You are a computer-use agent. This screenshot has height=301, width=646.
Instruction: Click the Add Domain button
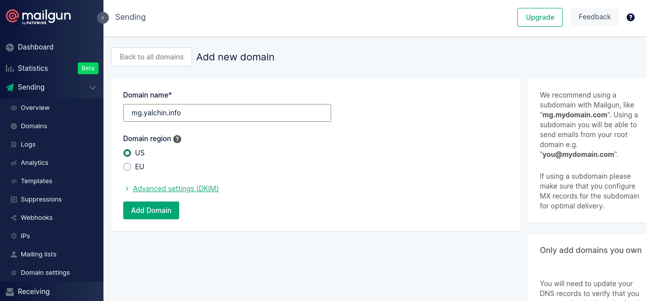[151, 210]
